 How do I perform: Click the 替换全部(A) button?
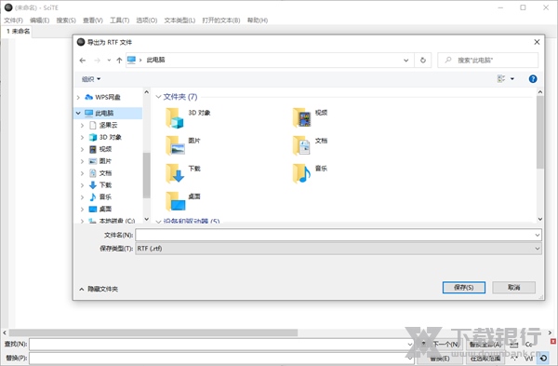[x=485, y=345]
